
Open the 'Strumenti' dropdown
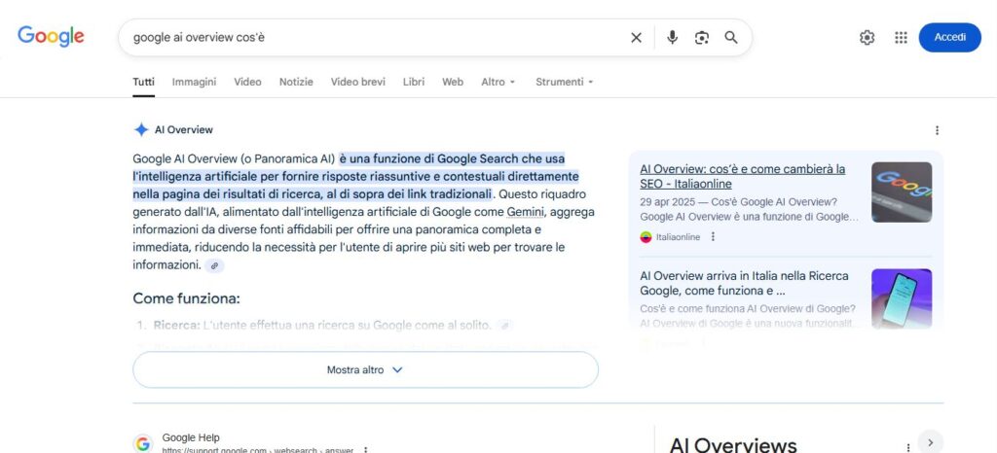(564, 82)
